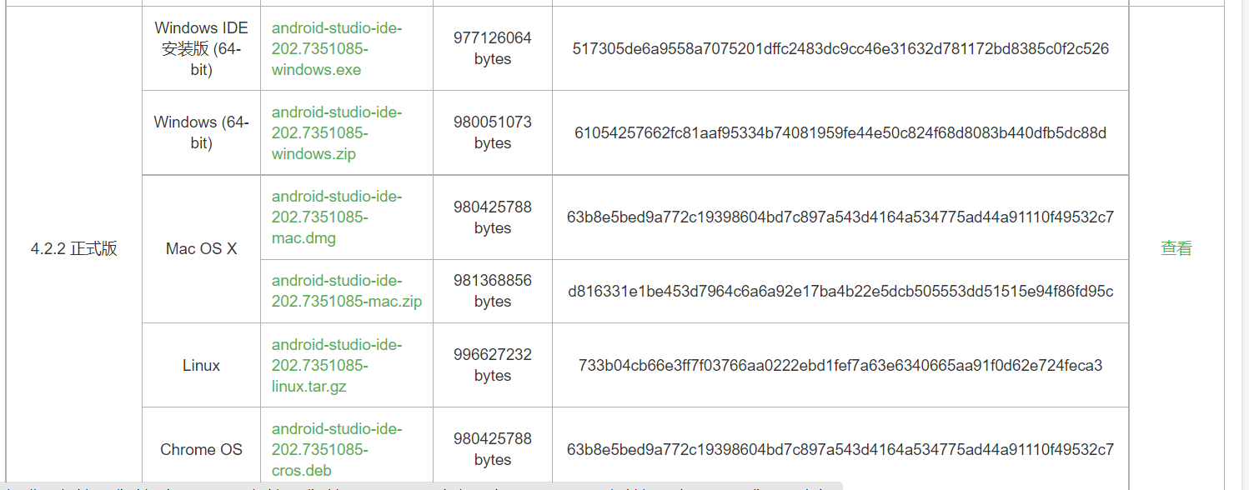Click the 4.2.2 正式版 version cell
Image resolution: width=1249 pixels, height=490 pixels.
(74, 249)
